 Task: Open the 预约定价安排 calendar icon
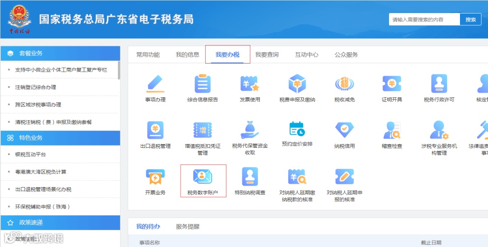pos(297,129)
